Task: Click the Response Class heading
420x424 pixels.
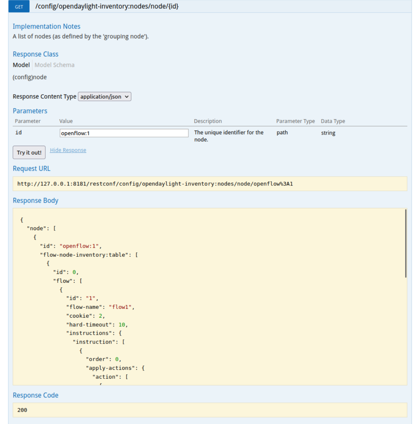Action: (35, 54)
